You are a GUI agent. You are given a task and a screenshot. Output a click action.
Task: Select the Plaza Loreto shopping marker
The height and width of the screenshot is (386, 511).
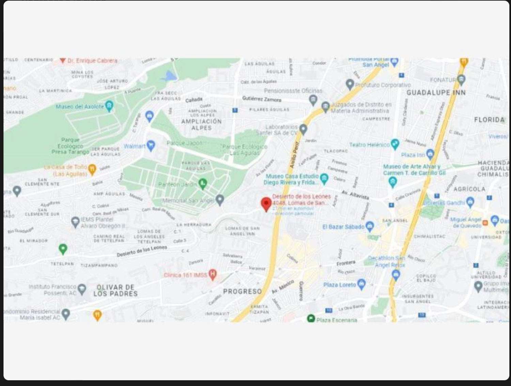click(x=361, y=284)
